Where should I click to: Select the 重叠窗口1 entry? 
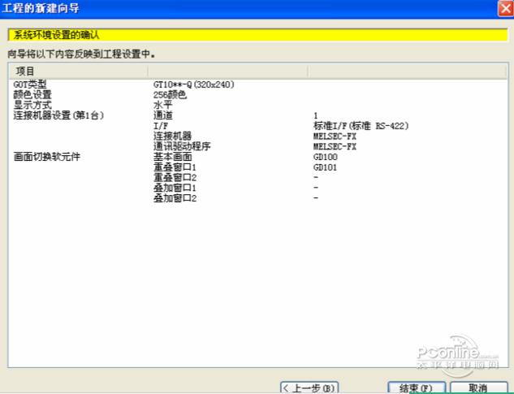point(175,167)
